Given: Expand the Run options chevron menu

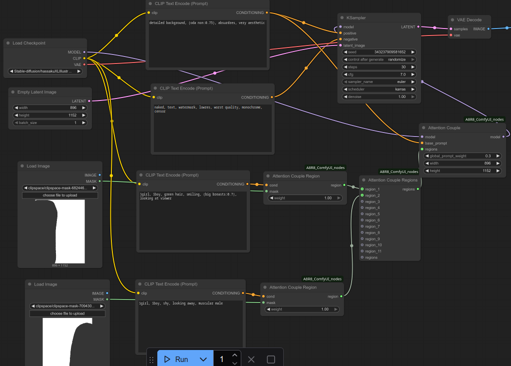Looking at the screenshot, I should [203, 359].
